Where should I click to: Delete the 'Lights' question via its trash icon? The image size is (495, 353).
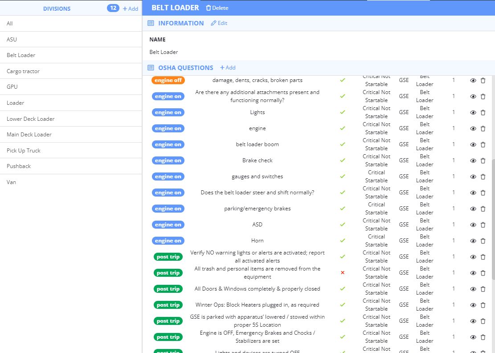point(483,112)
